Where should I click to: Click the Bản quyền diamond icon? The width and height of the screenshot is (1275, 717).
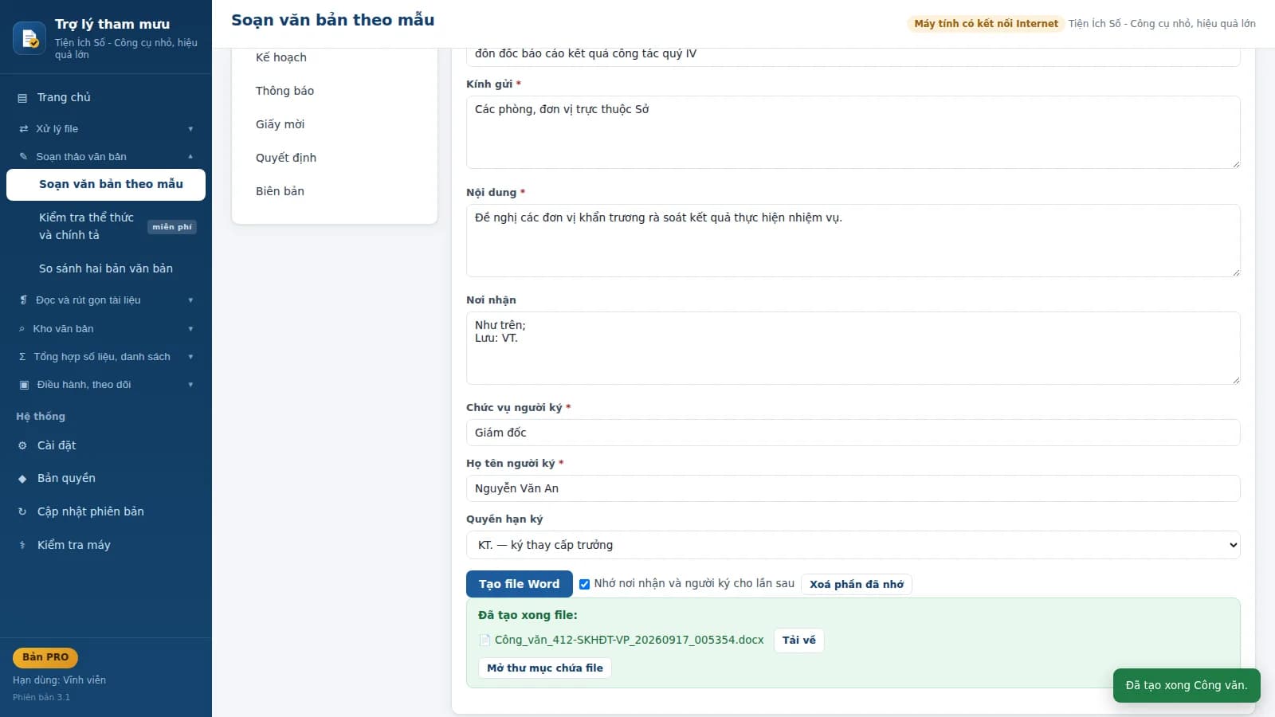pos(22,479)
